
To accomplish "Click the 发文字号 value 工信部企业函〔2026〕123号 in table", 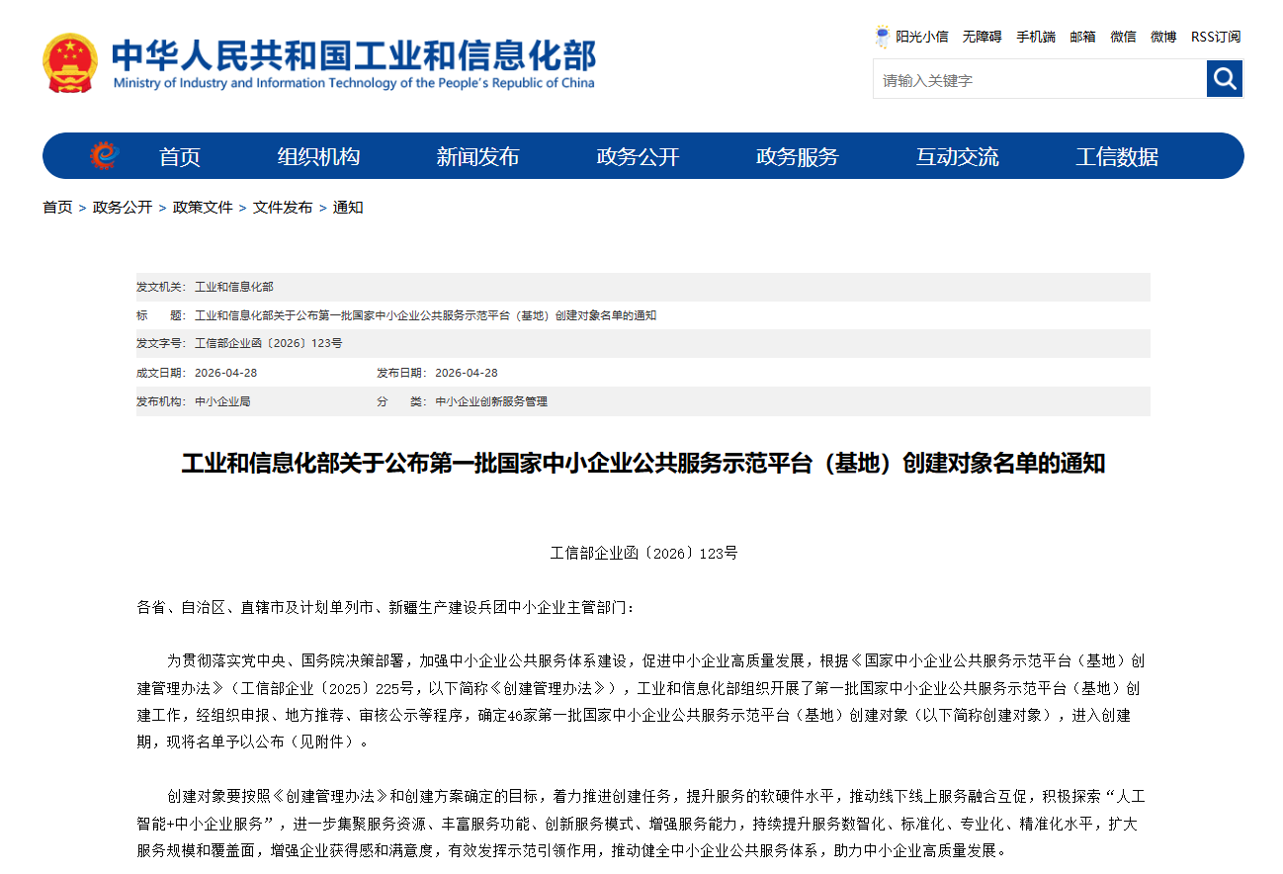I will click(x=269, y=343).
